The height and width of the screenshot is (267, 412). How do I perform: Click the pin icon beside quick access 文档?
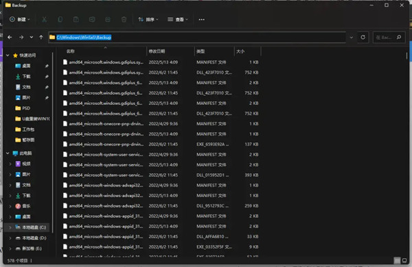[47, 87]
